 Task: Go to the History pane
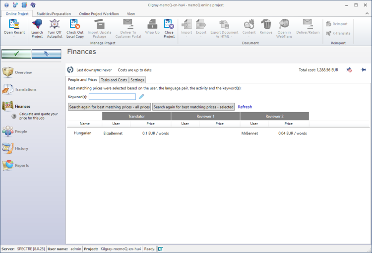point(15,148)
